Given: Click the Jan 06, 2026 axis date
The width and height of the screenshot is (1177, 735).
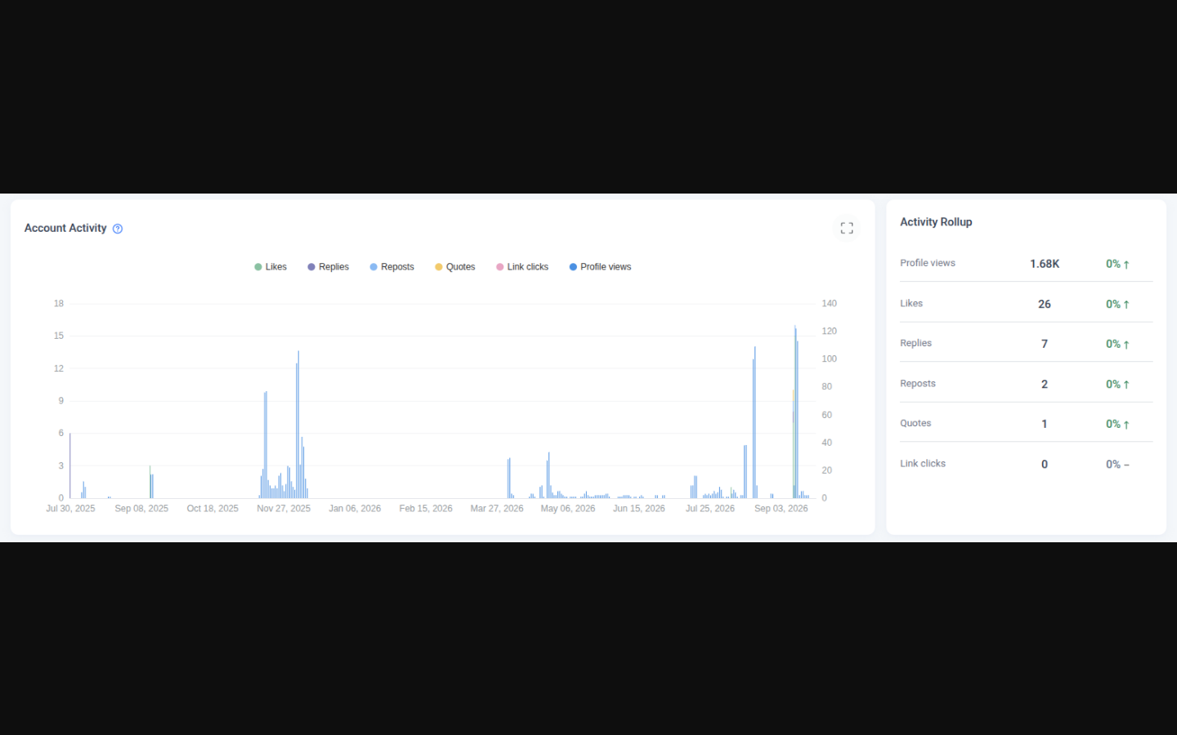Looking at the screenshot, I should 355,508.
